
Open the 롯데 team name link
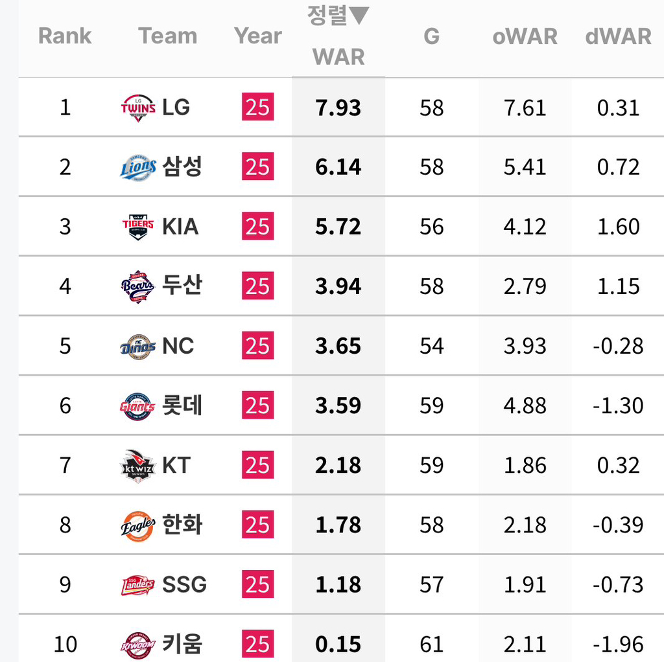click(182, 406)
